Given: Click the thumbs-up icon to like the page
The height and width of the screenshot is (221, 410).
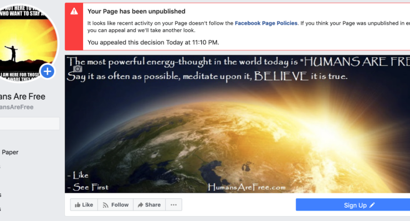Looking at the screenshot, I should click(78, 205).
